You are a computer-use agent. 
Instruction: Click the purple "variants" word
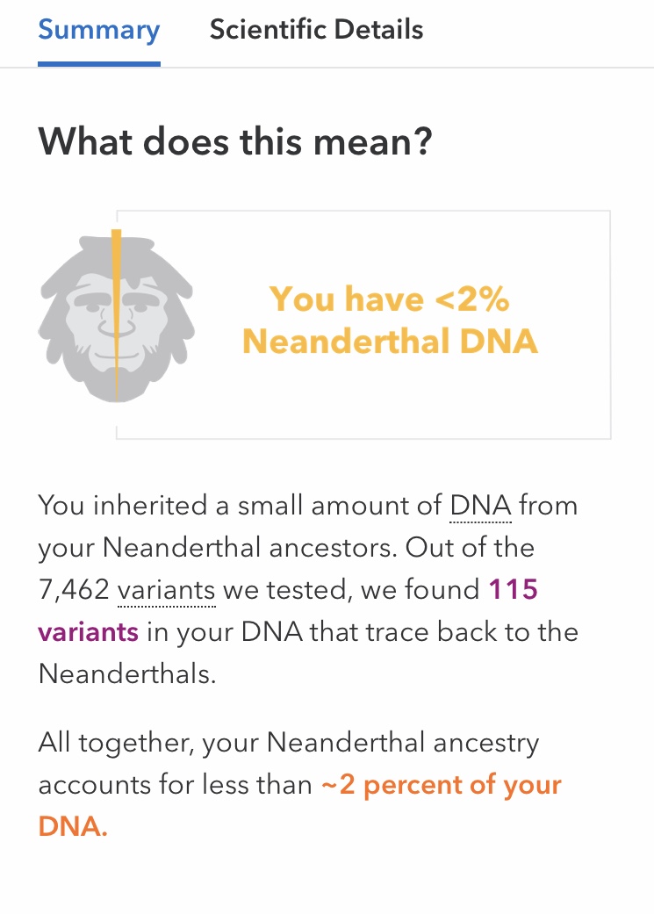pyautogui.click(x=88, y=633)
